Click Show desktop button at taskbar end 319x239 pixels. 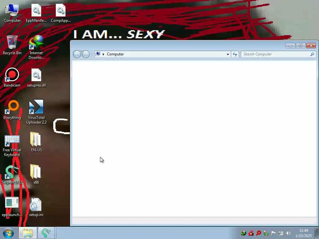(x=317, y=233)
